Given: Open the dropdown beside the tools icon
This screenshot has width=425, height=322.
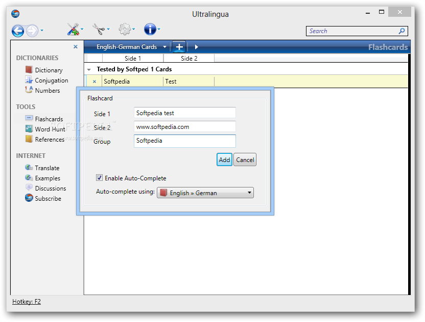Looking at the screenshot, I should click(x=82, y=29).
